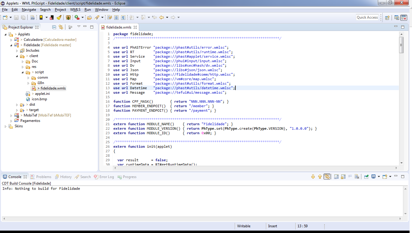Open the Display Selected Console dropdown
The width and height of the screenshot is (412, 233).
(379, 177)
